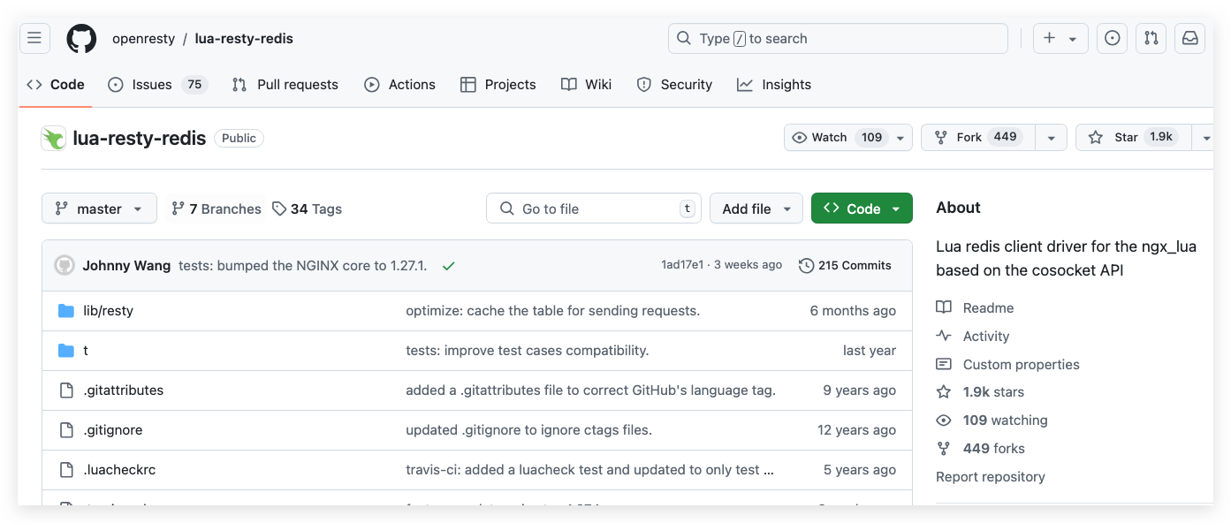Click the t folder icon
The image size is (1231, 523).
click(65, 351)
